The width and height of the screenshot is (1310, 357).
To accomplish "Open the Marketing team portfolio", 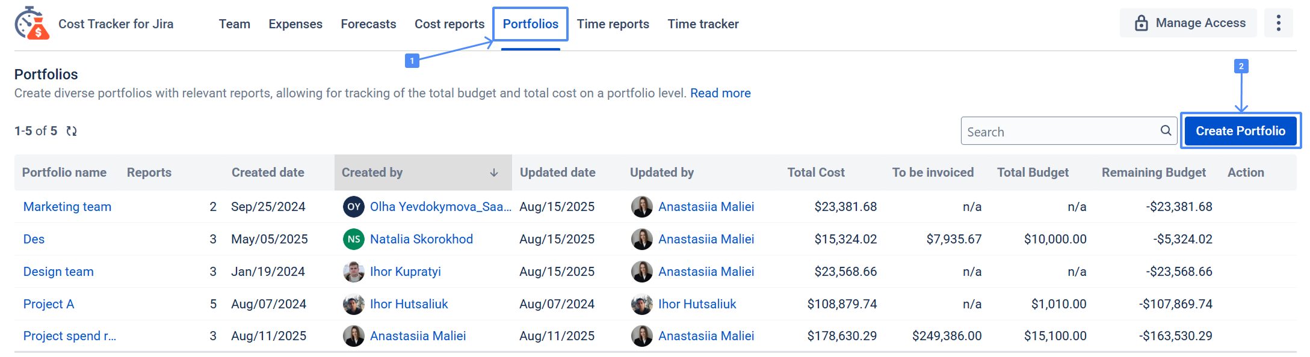I will coord(67,207).
